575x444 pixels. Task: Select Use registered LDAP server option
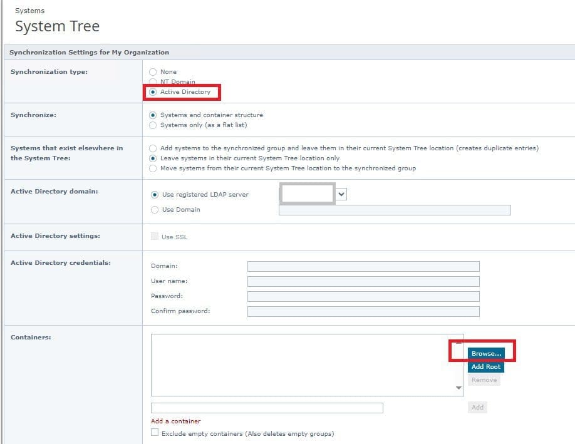click(x=155, y=195)
